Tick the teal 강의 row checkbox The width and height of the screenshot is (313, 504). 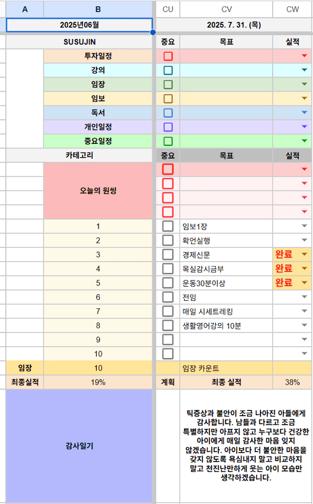pos(168,70)
